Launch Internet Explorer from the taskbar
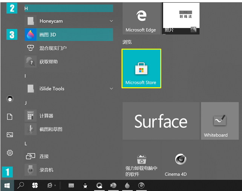The height and width of the screenshot is (191, 242). tap(50, 185)
